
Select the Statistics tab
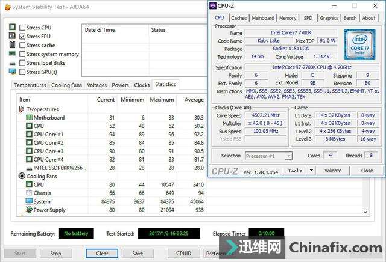pyautogui.click(x=165, y=84)
